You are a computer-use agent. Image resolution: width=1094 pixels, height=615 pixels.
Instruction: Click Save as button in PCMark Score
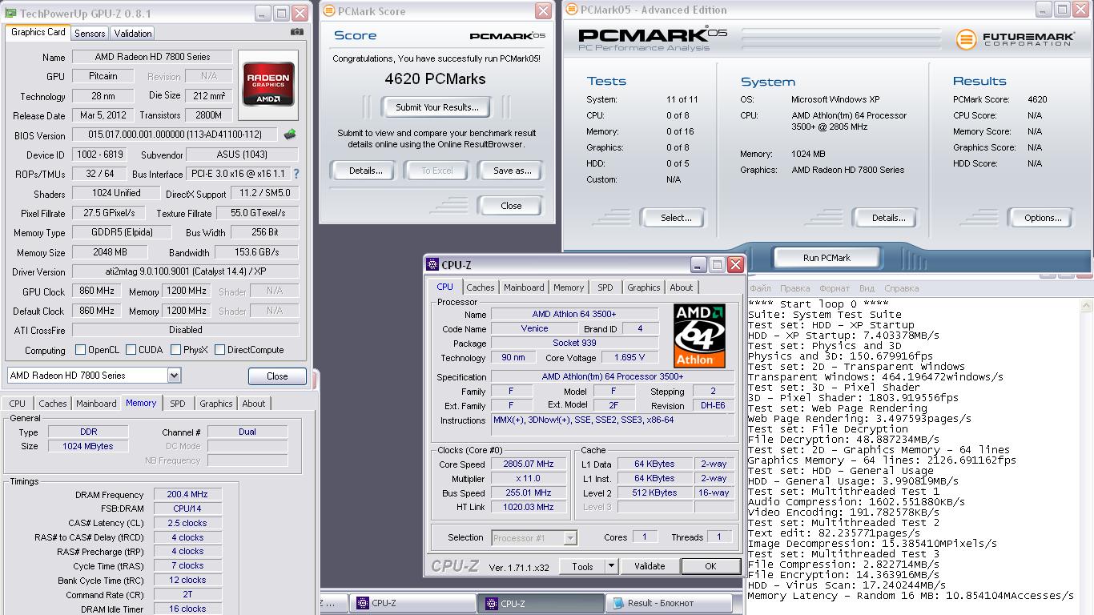[513, 171]
